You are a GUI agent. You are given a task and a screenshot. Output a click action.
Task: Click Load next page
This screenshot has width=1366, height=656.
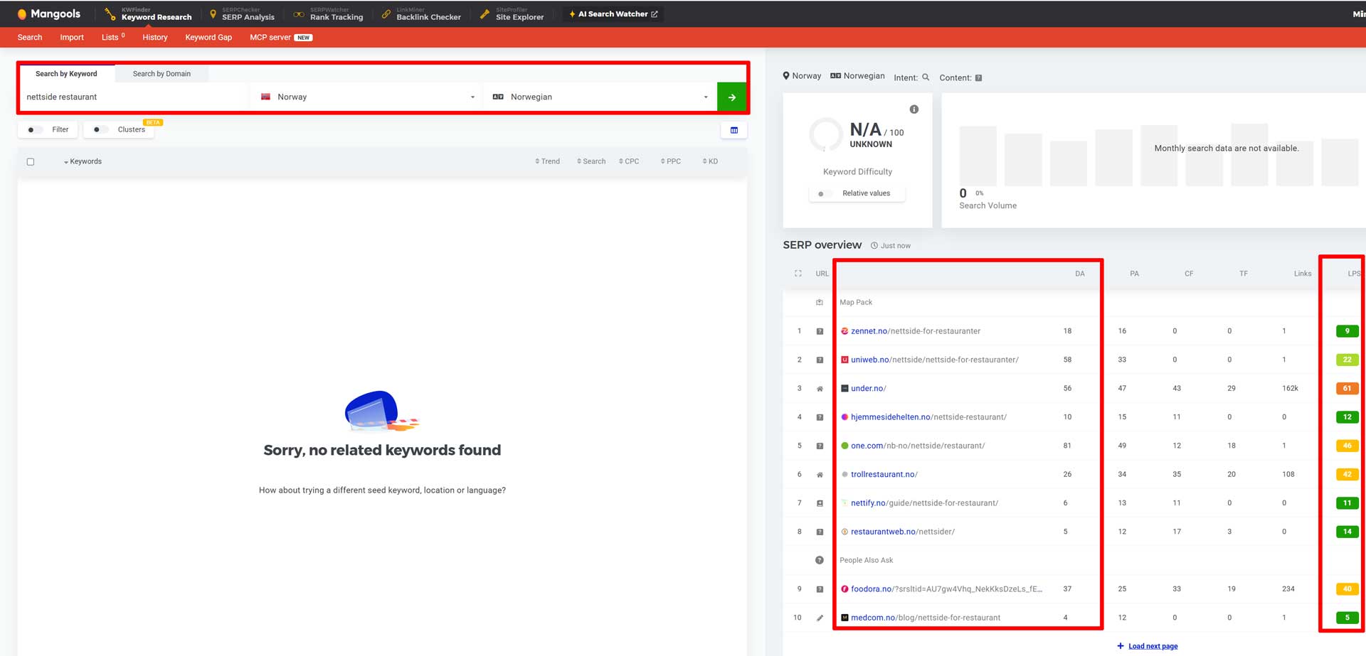point(1148,646)
